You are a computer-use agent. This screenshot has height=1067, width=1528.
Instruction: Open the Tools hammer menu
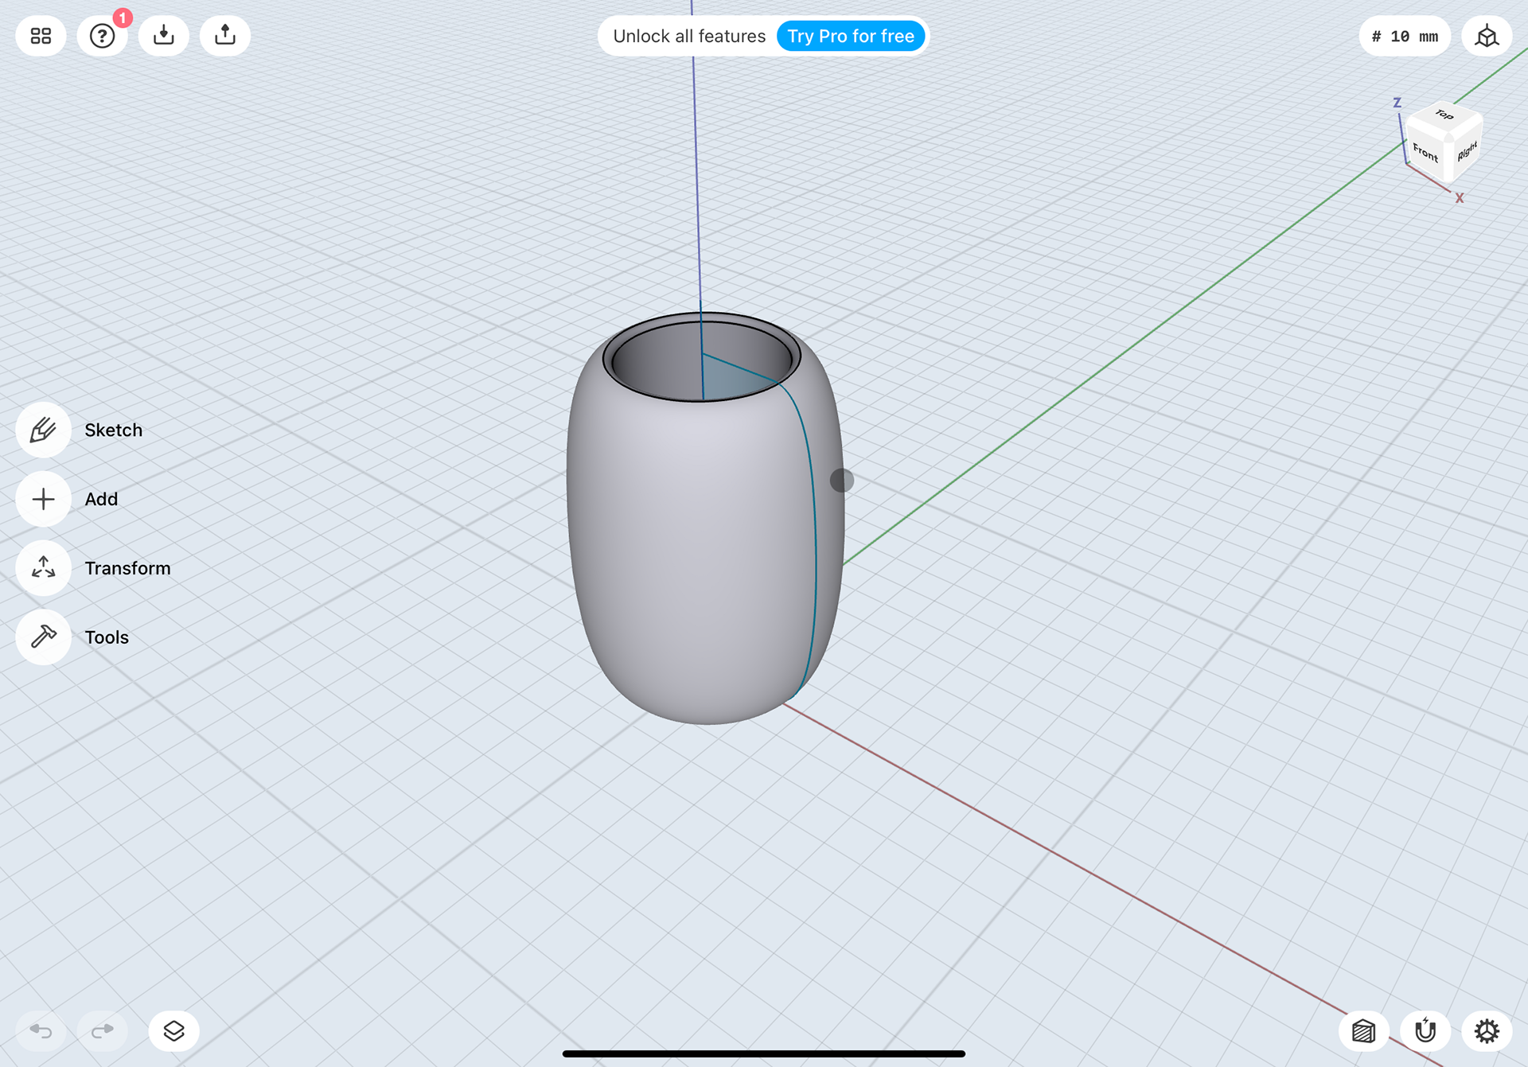pos(44,637)
